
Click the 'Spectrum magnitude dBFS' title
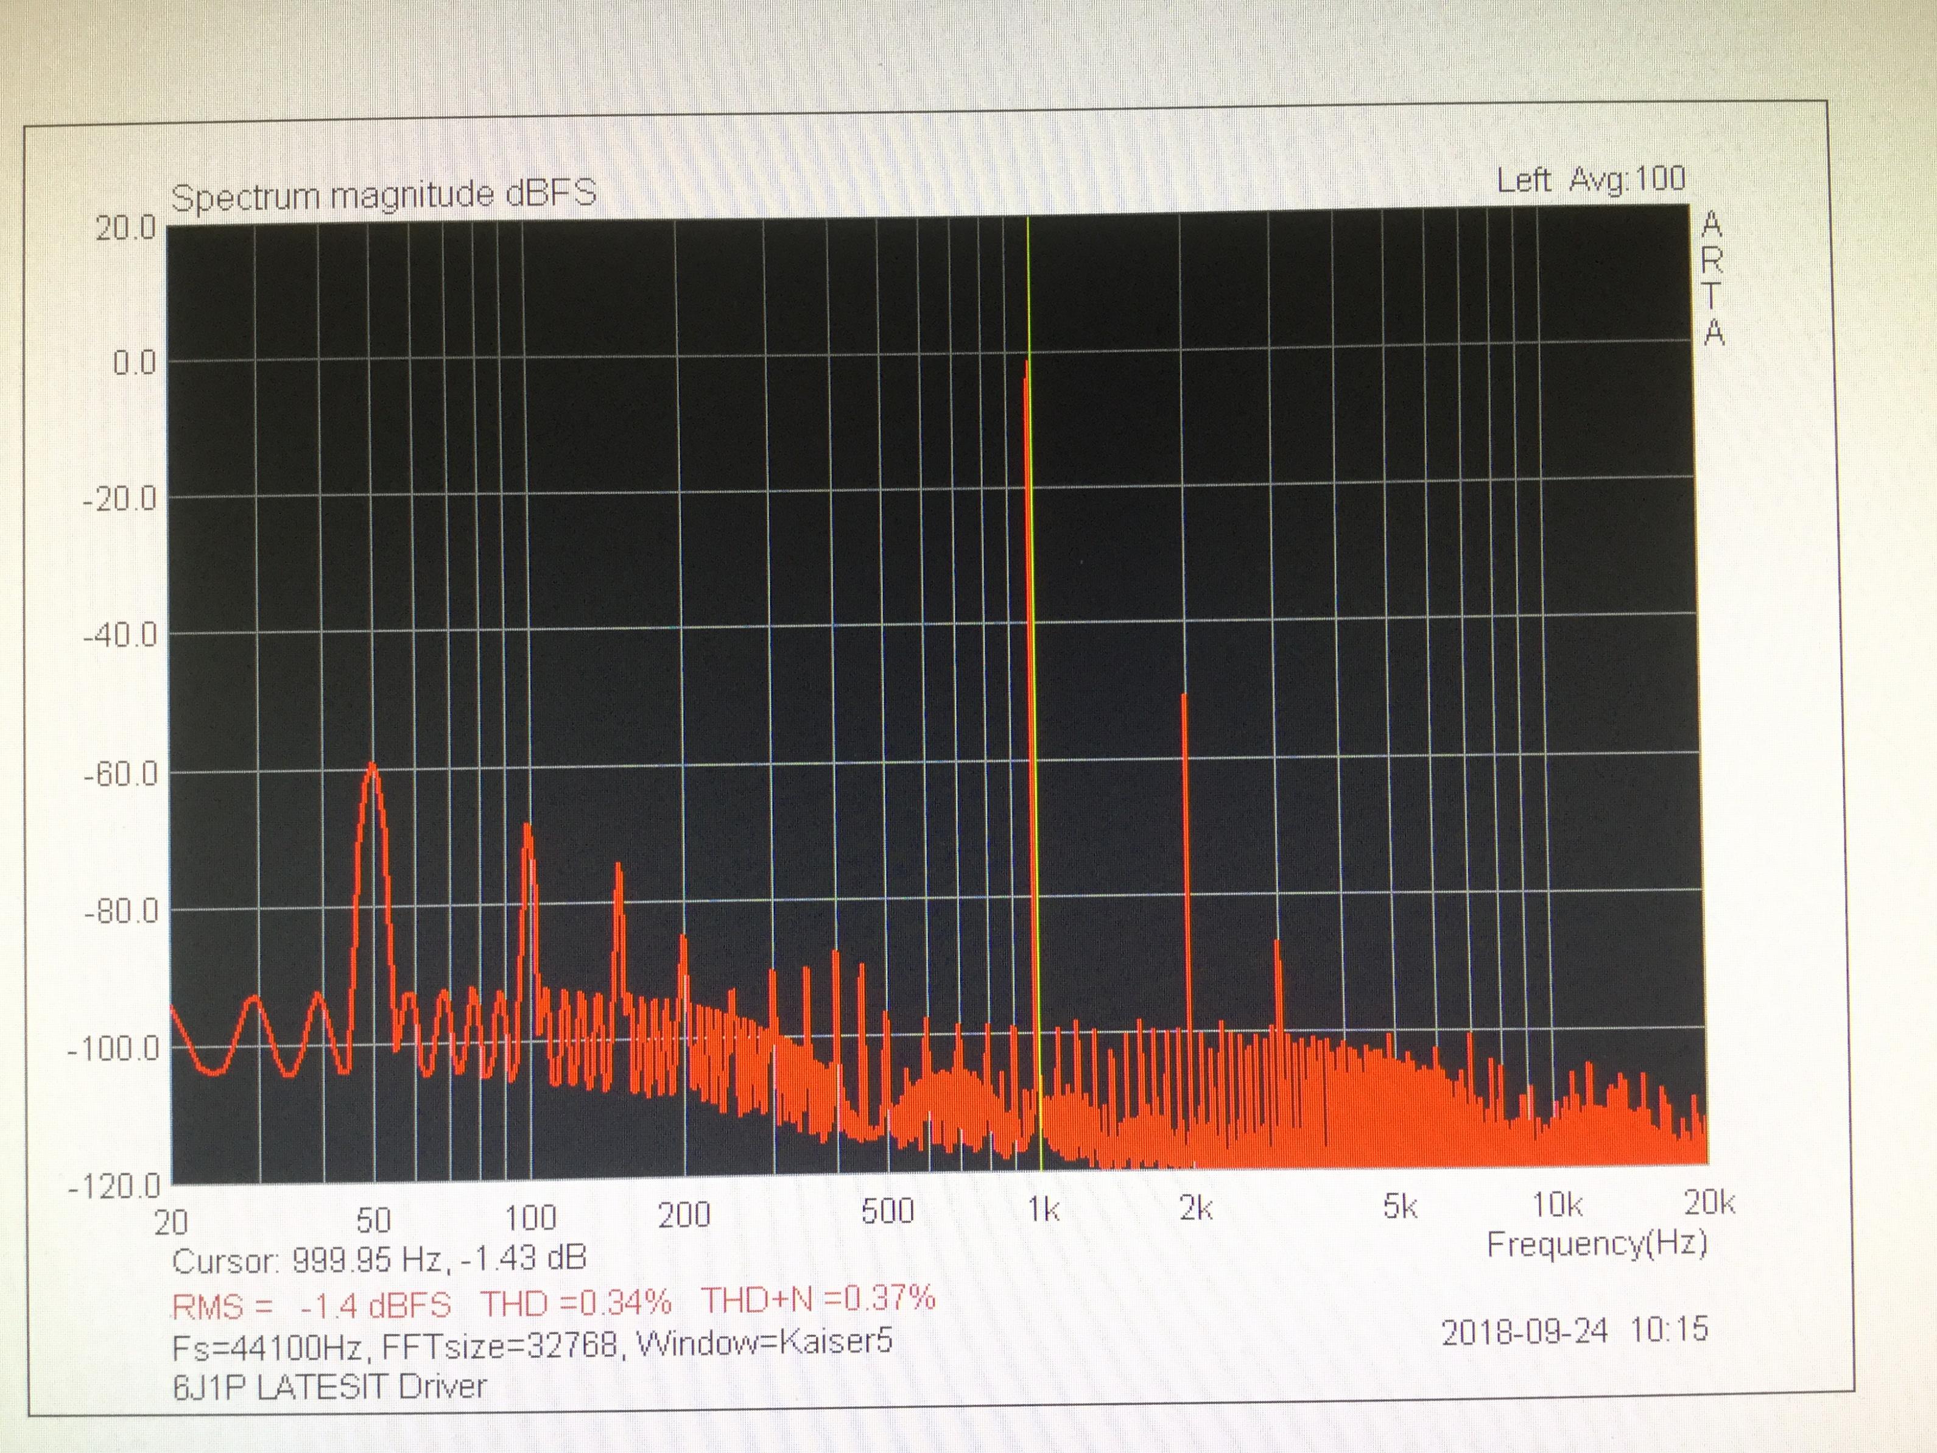pyautogui.click(x=384, y=194)
